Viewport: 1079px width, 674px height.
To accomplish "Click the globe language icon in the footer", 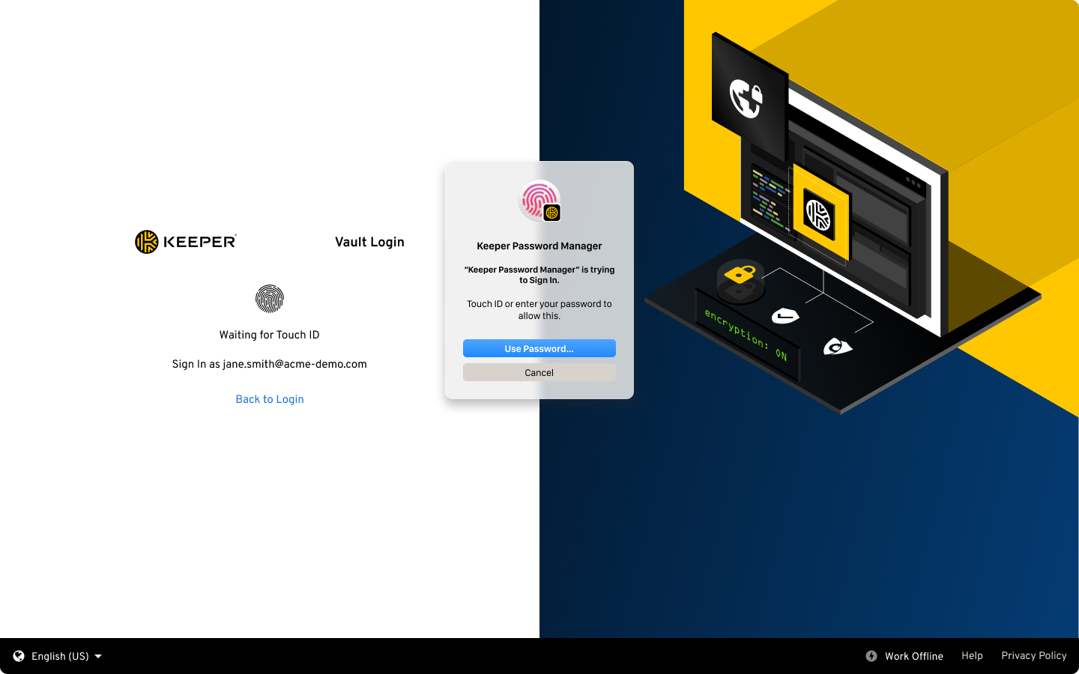I will (19, 656).
